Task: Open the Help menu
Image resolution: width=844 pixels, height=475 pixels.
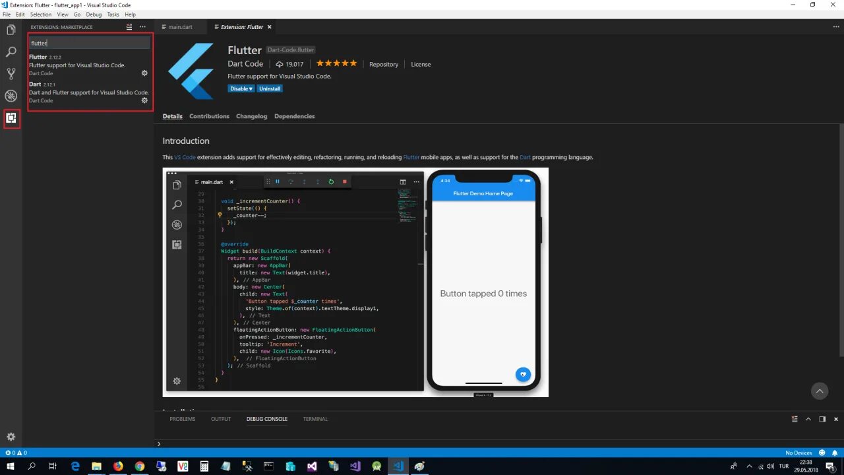Action: point(130,14)
